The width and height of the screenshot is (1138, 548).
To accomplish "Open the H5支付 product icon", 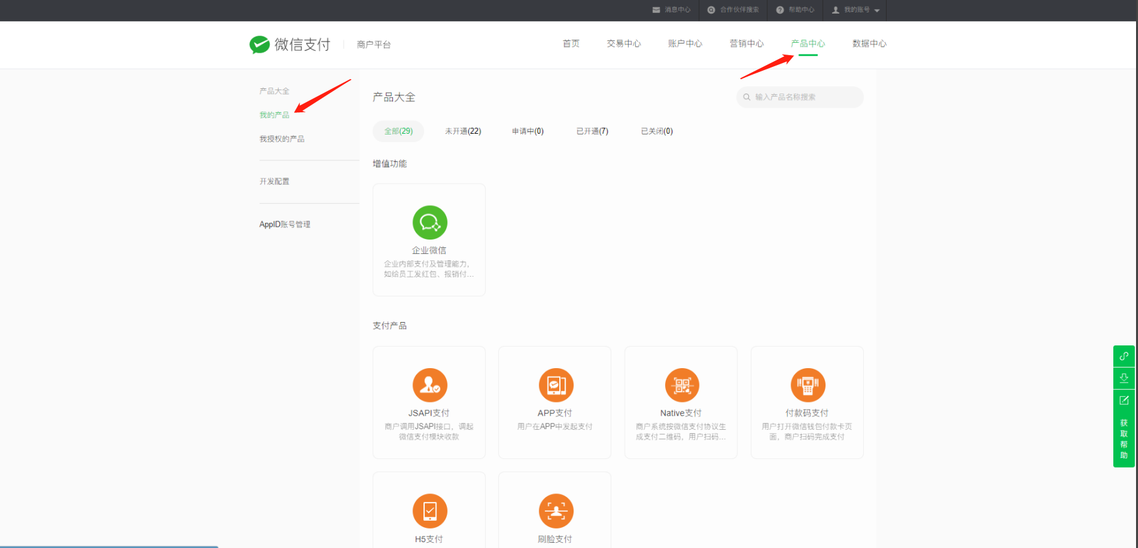I will click(429, 511).
